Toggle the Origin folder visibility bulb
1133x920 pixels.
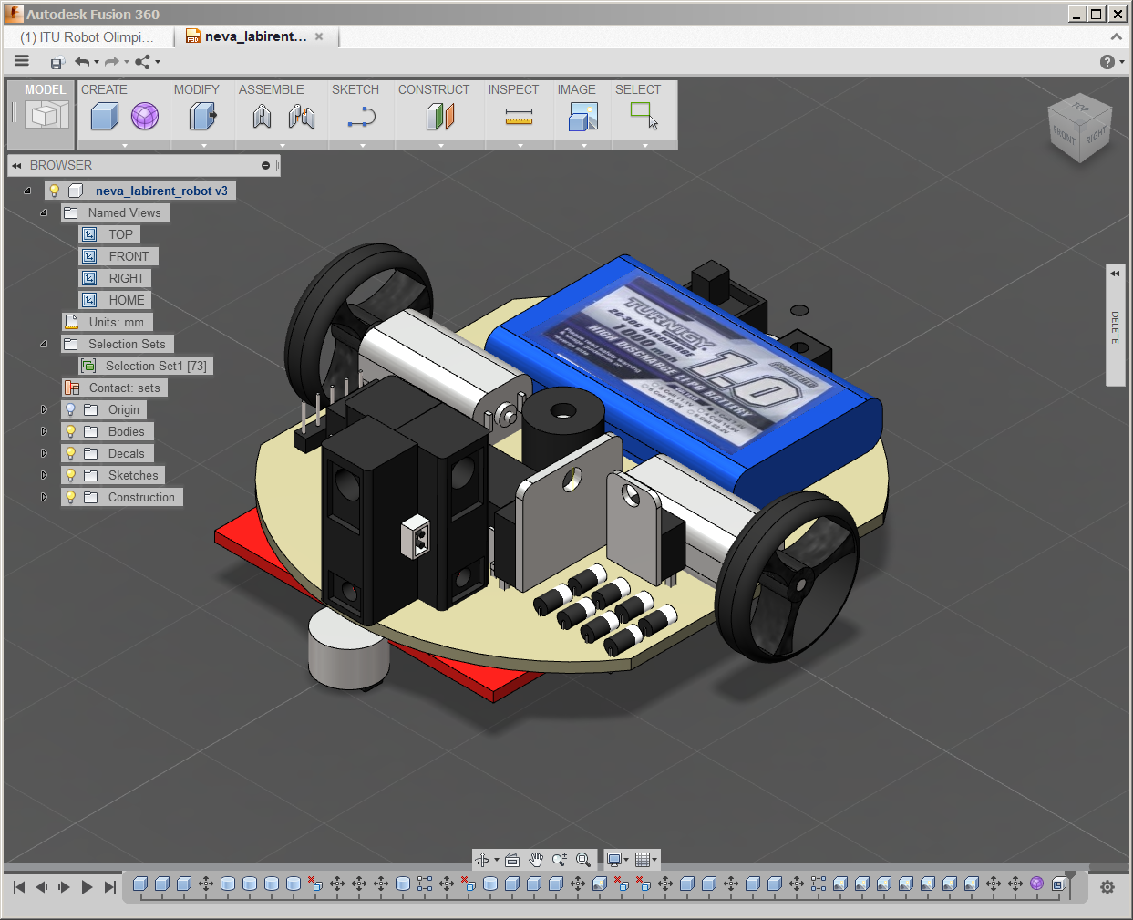tap(70, 409)
